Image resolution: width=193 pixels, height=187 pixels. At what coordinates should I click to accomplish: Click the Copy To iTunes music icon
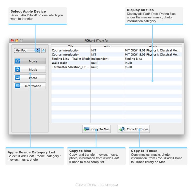click(122, 129)
